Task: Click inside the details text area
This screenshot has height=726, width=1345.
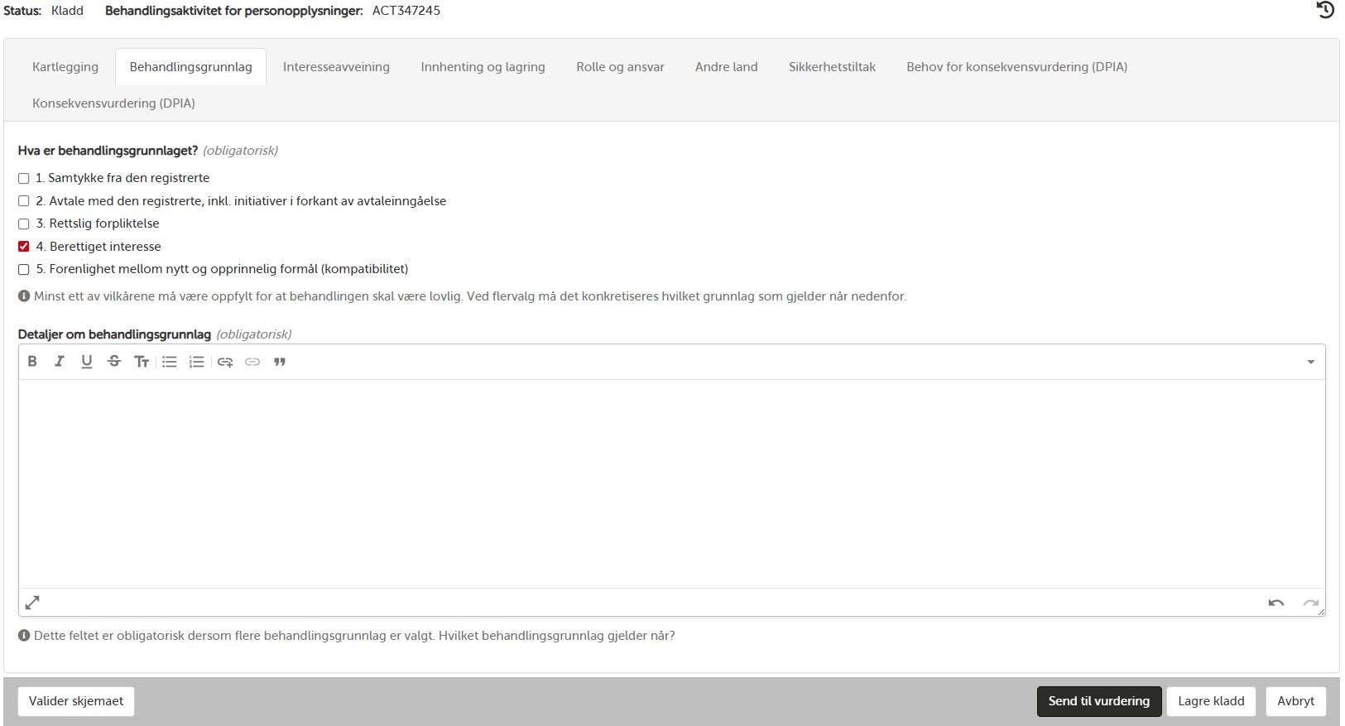Action: click(x=670, y=484)
